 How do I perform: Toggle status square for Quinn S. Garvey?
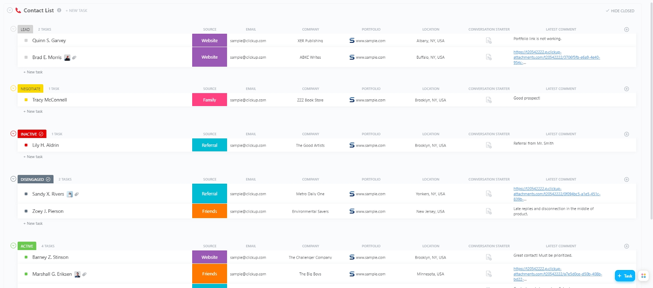tap(26, 40)
